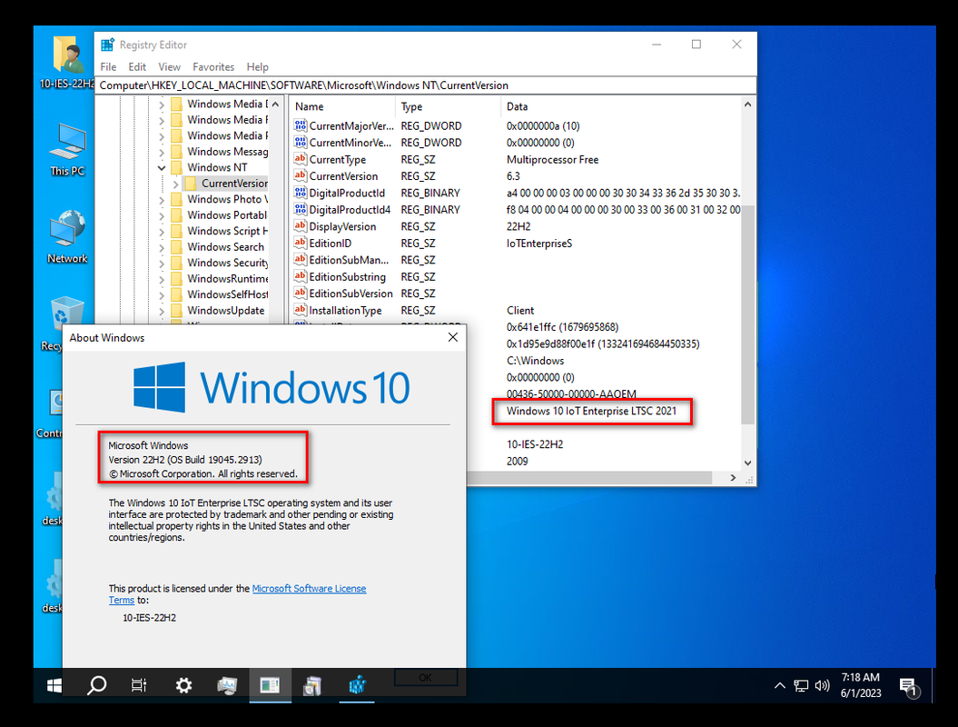
Task: Open Task View from the taskbar
Action: tap(139, 685)
